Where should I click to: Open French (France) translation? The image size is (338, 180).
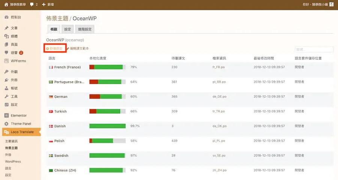(x=68, y=67)
